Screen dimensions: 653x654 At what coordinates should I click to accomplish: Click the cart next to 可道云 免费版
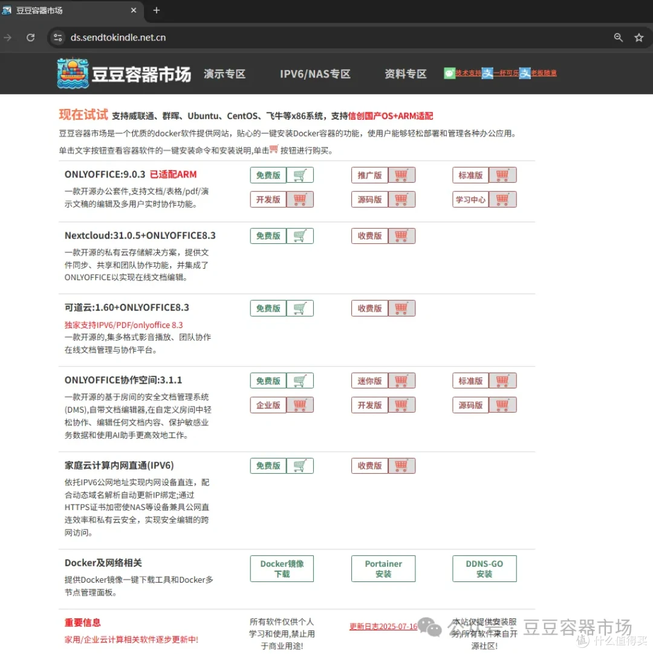click(x=300, y=309)
